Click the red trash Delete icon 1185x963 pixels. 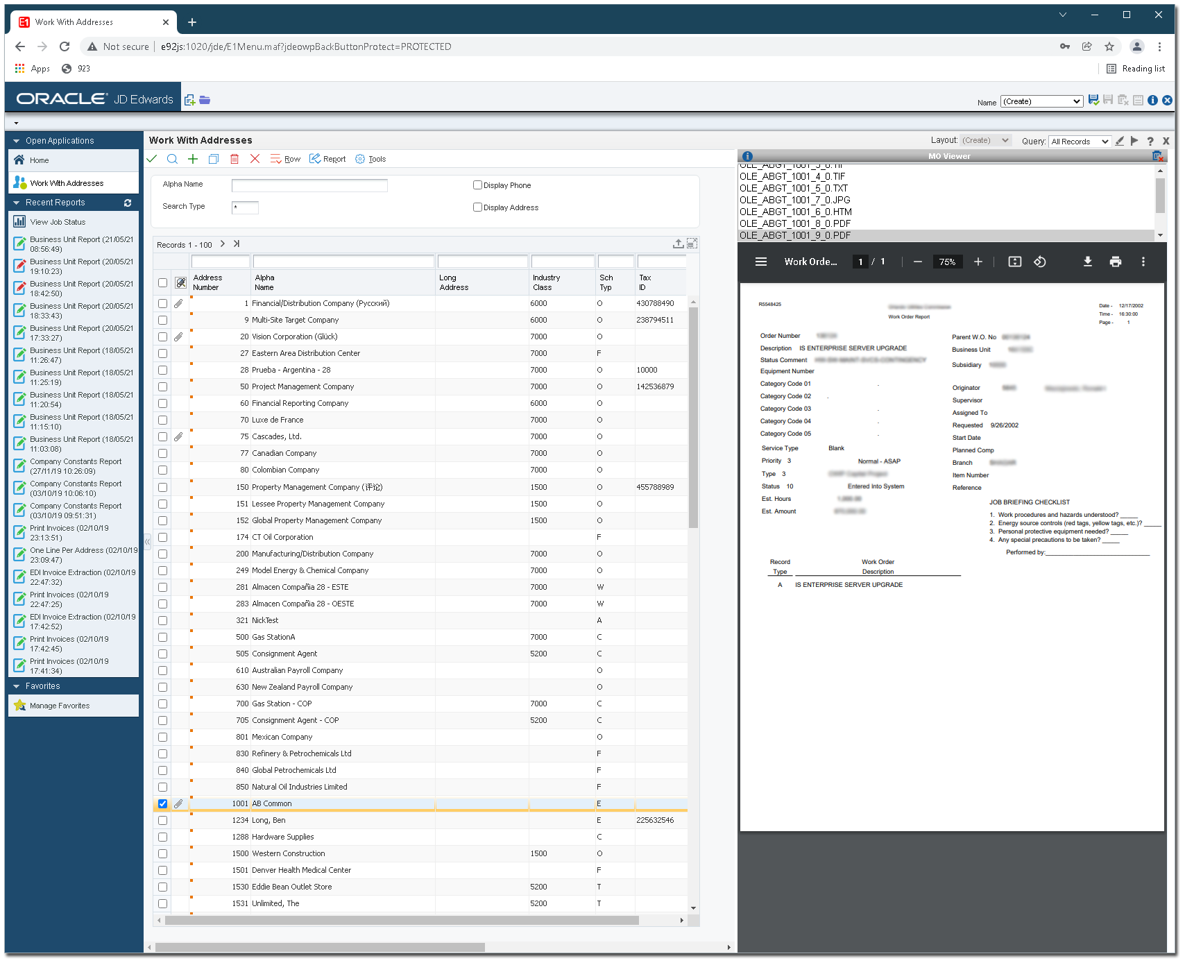pos(235,159)
